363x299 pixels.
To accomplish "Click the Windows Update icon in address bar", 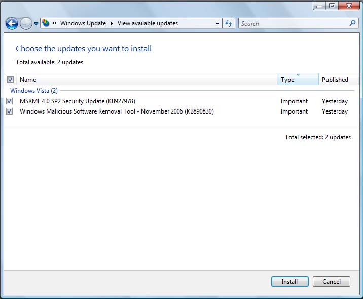I will coord(46,23).
